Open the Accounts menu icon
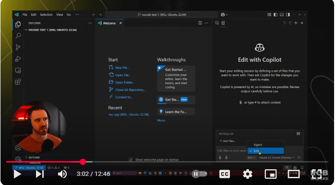 point(18,148)
